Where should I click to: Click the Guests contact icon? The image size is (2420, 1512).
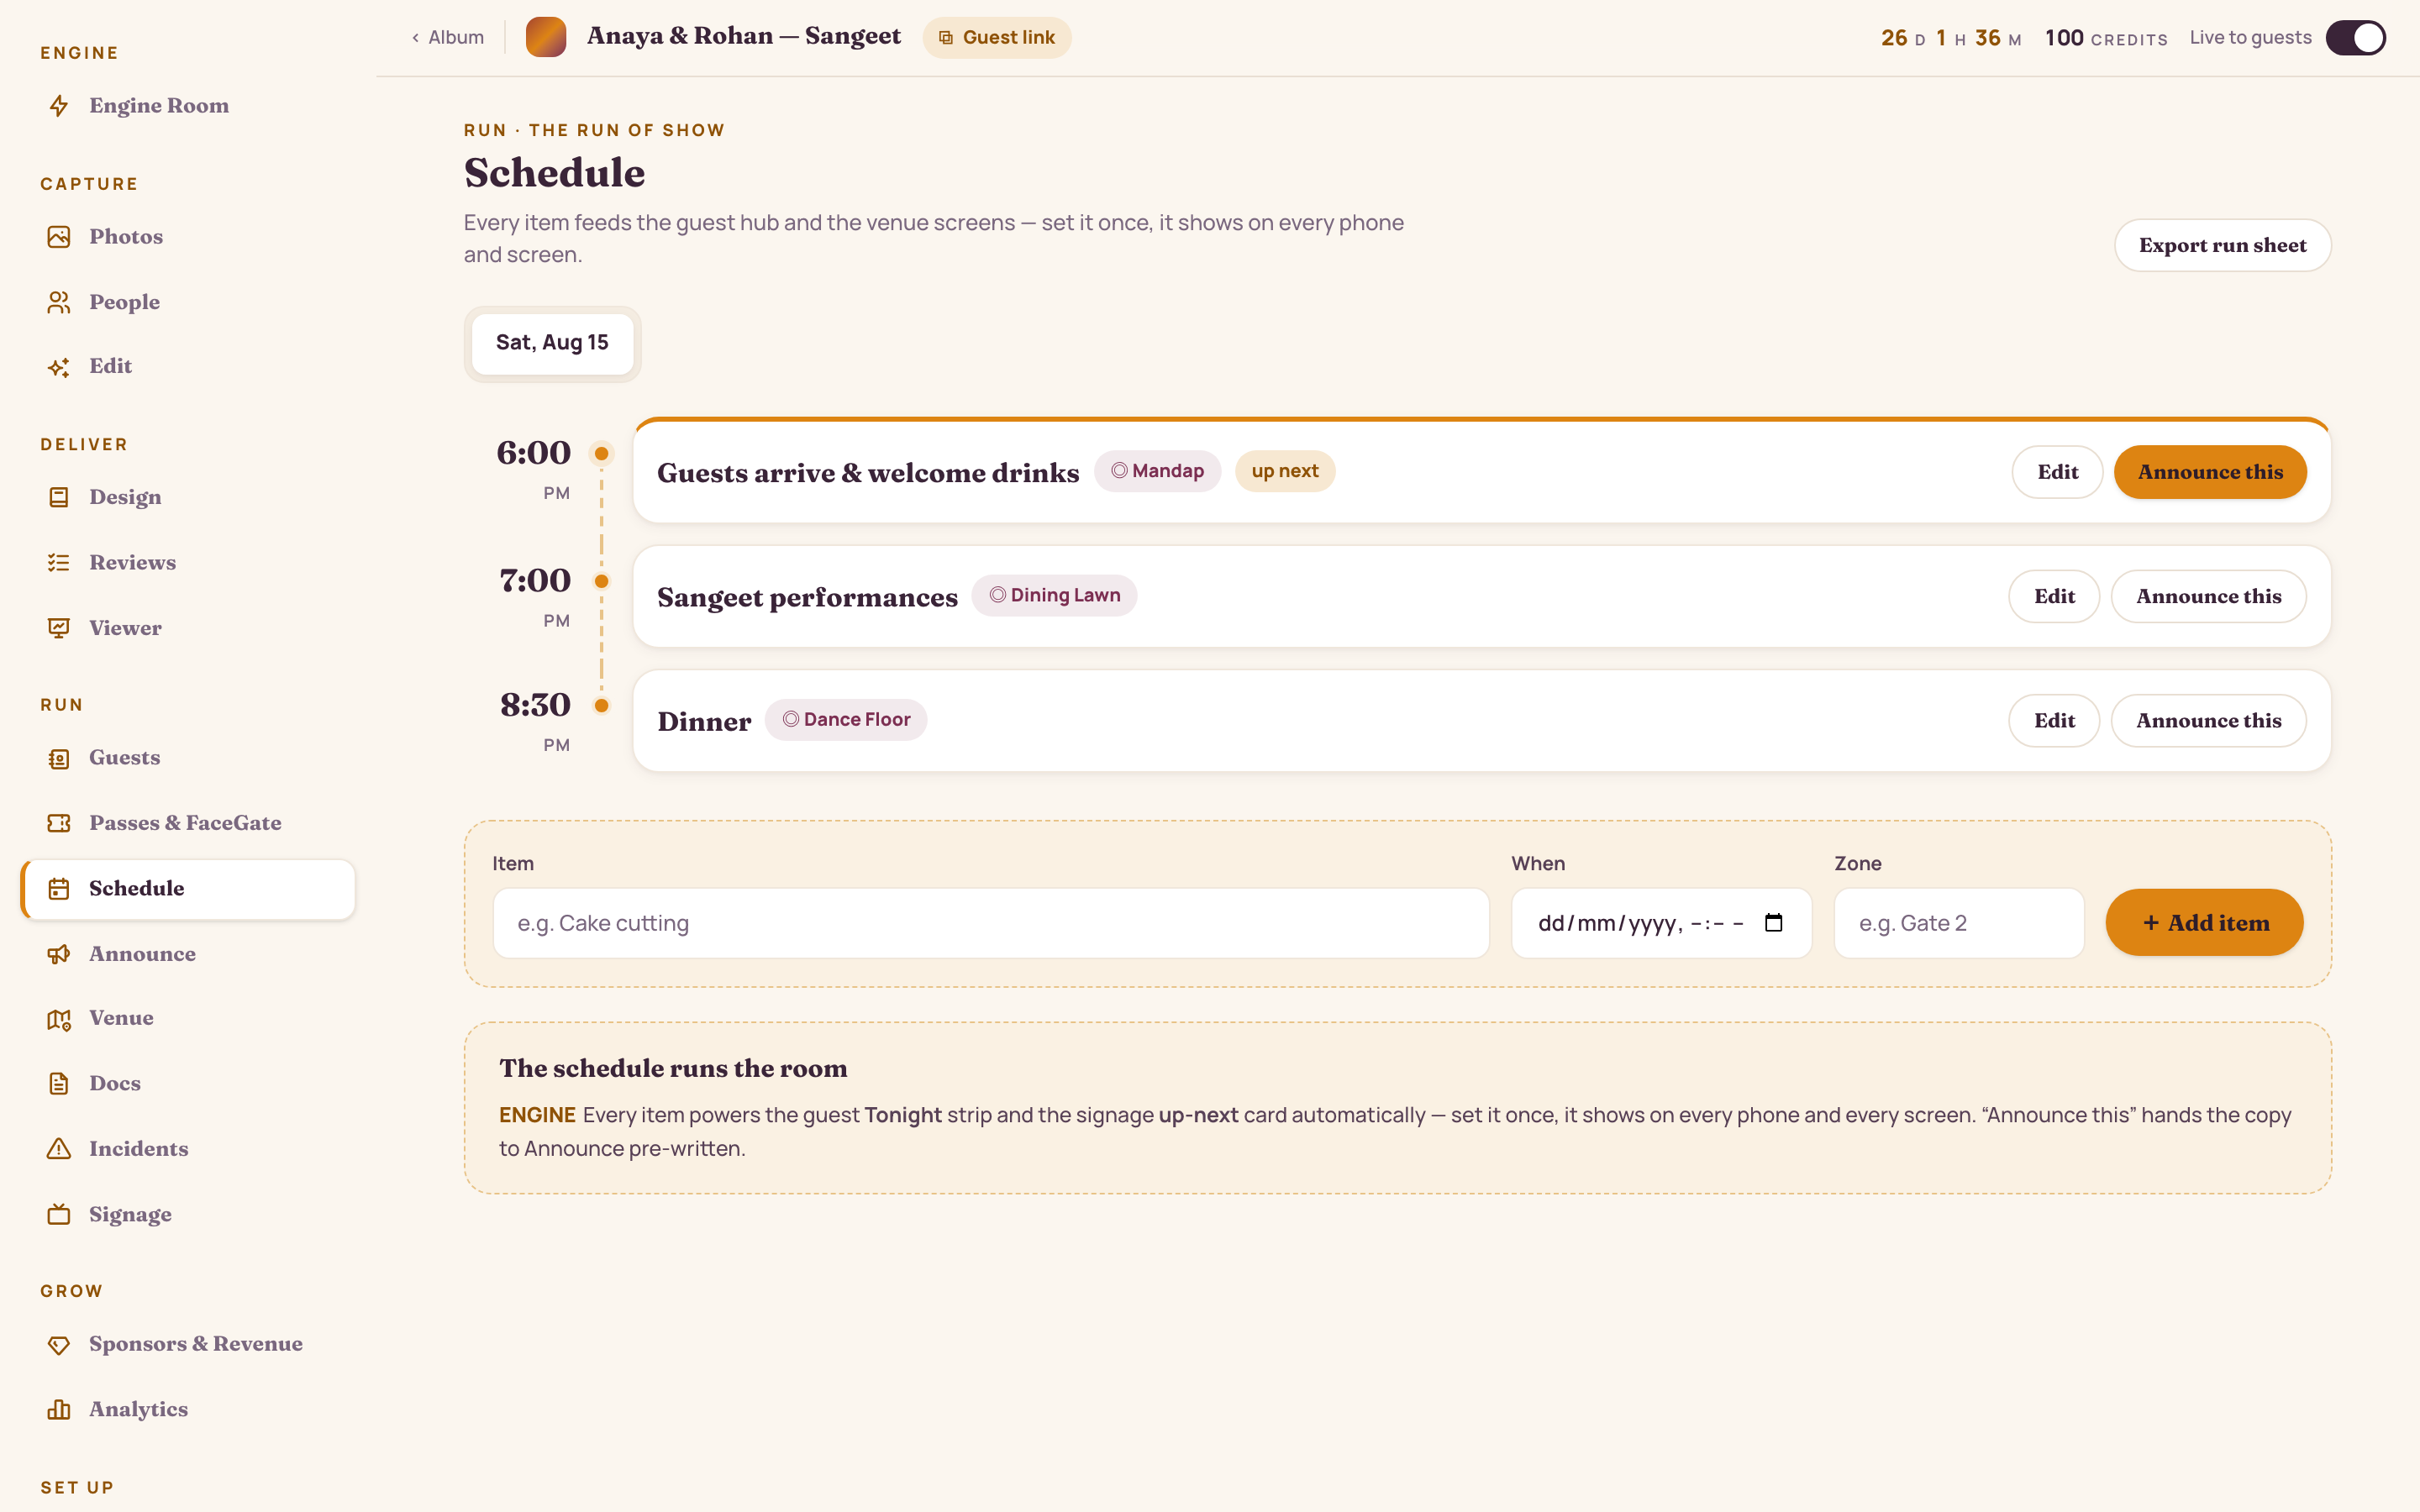[x=59, y=758]
